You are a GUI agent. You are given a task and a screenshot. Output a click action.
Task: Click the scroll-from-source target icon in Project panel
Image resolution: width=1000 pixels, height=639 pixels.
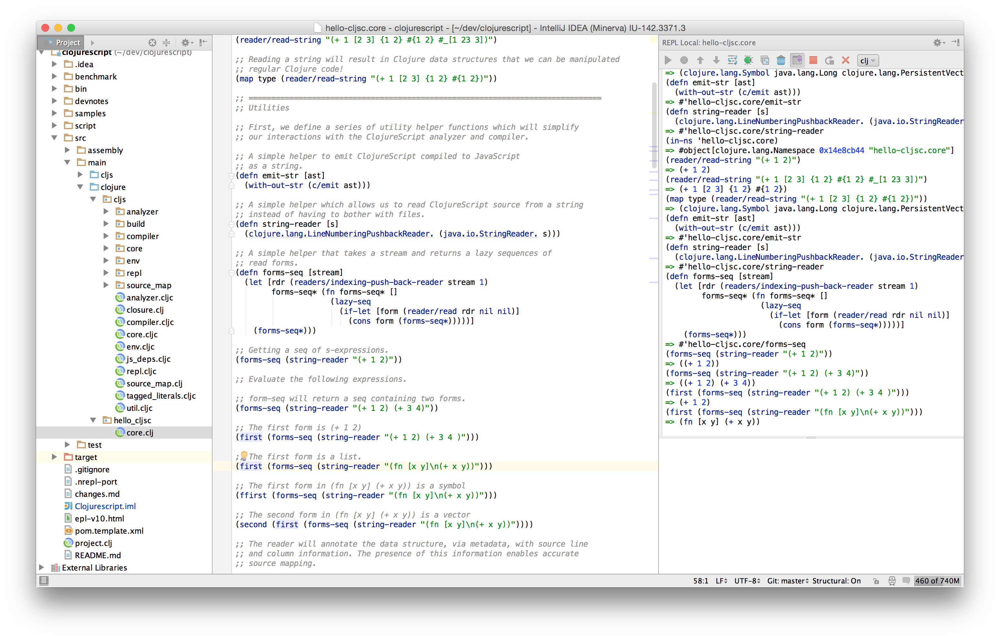152,42
